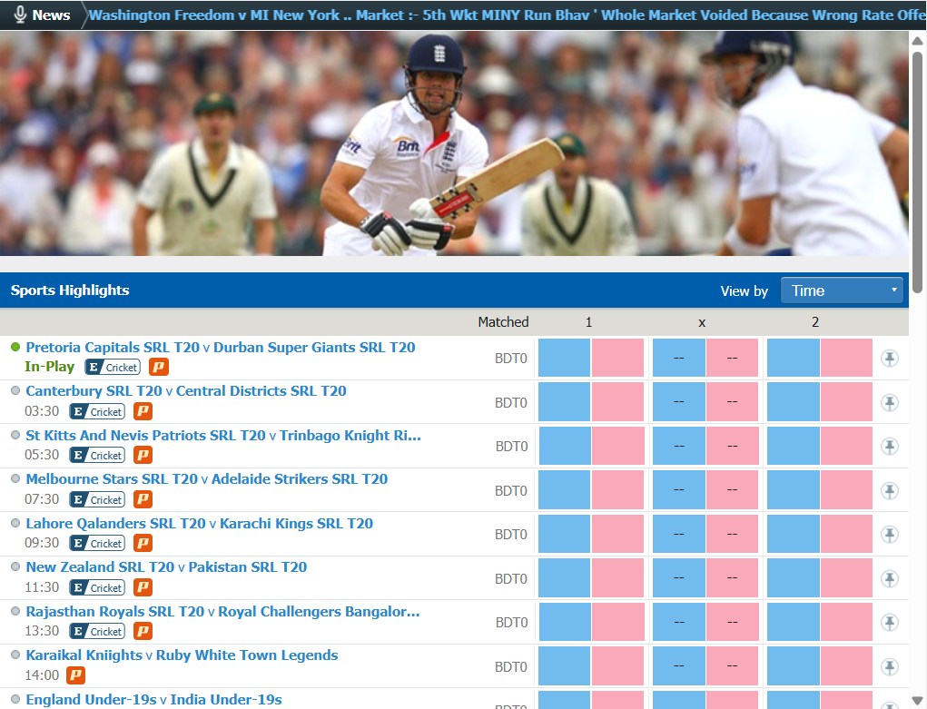Click orange P icon in New Zealand row
This screenshot has height=709, width=927.
(143, 587)
